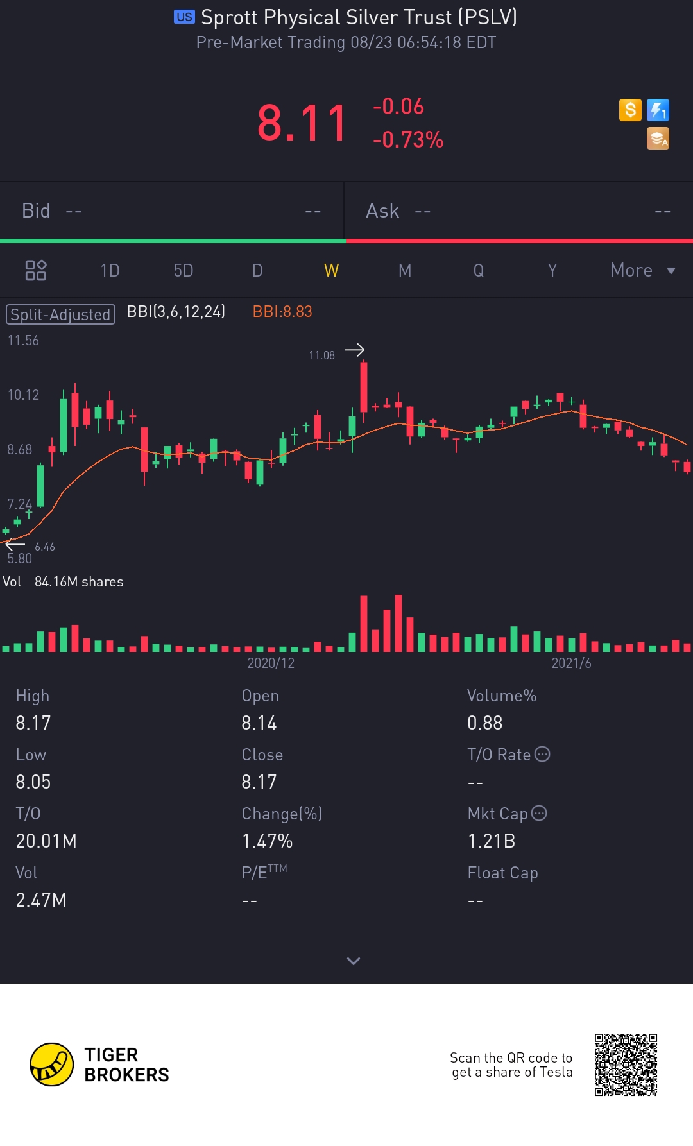Tap the Scan the QR code text
693x1146 pixels.
pyautogui.click(x=511, y=1065)
